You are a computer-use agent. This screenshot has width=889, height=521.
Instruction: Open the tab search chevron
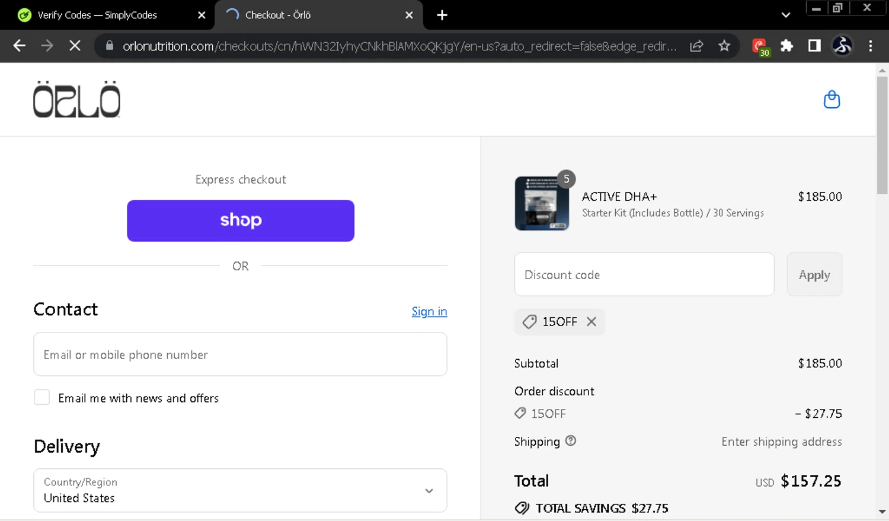point(786,15)
